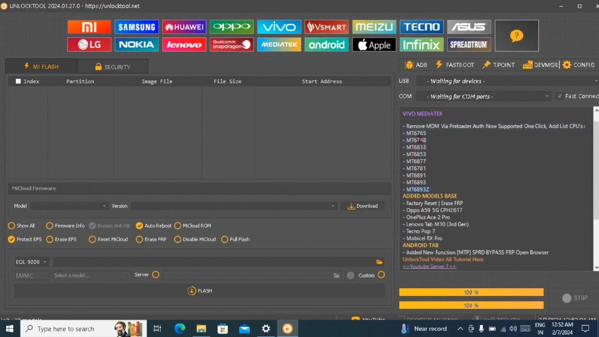The image size is (599, 337).
Task: Open the CONFIG tab
Action: coord(578,65)
